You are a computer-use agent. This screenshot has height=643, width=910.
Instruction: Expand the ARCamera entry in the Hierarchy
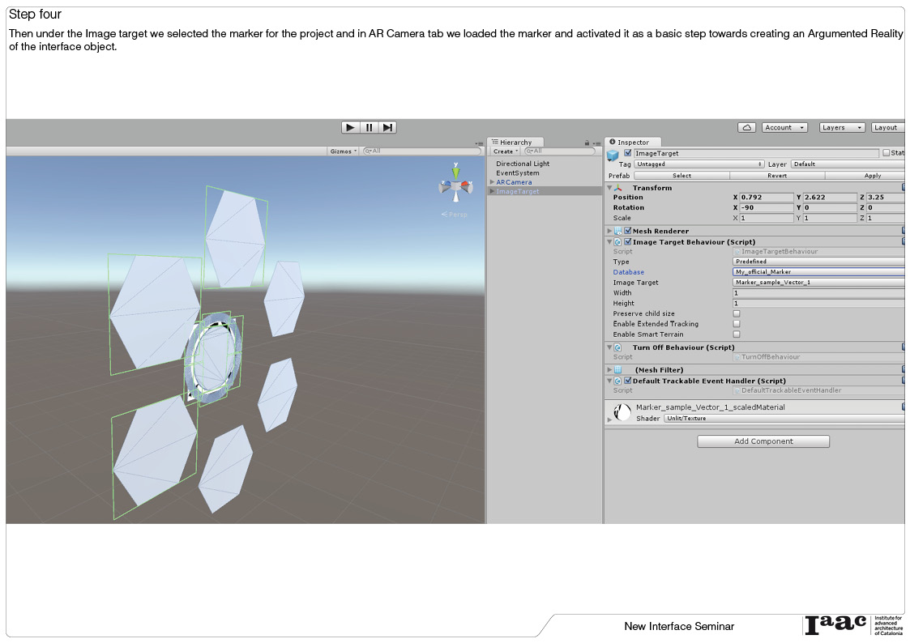(x=492, y=181)
